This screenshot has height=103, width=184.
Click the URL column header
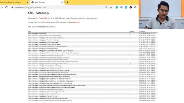tap(29, 31)
